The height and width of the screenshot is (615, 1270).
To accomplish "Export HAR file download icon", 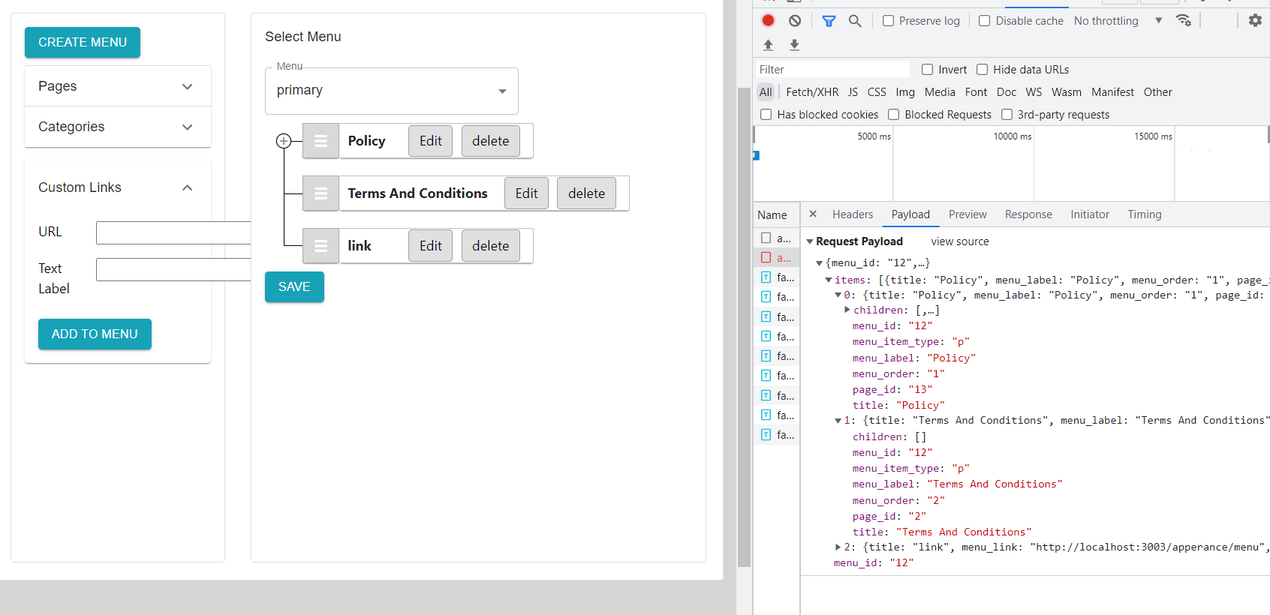I will 794,45.
